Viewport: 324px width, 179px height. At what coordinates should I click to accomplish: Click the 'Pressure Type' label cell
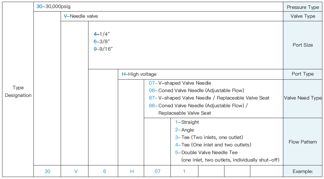[x=303, y=7]
